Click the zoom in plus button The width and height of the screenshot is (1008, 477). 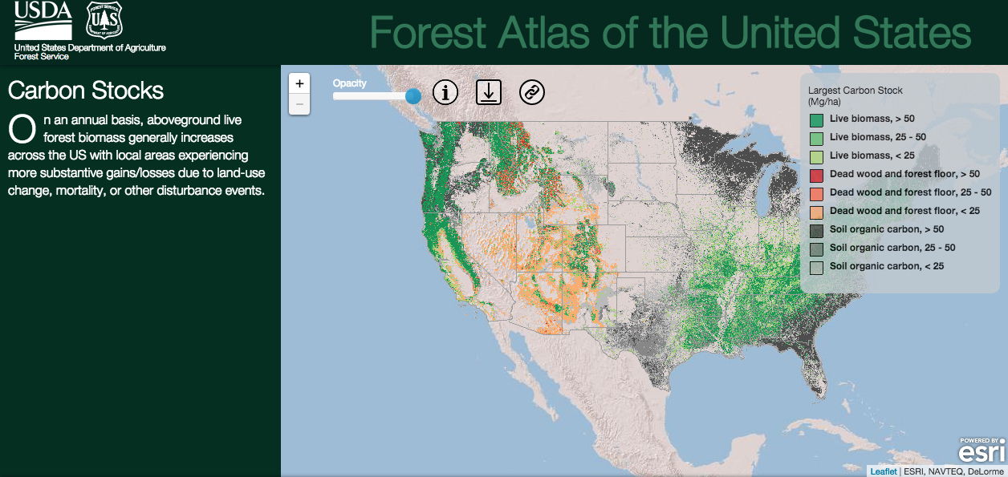click(x=299, y=83)
